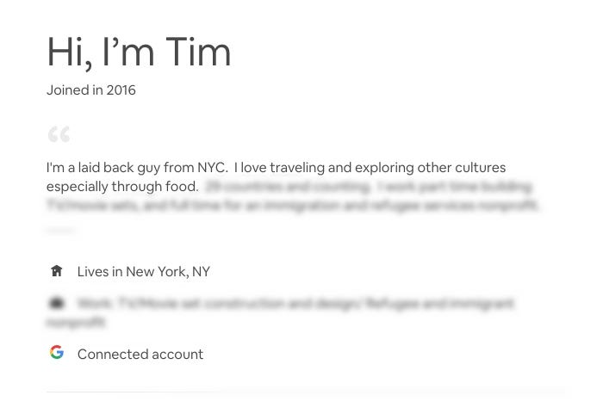Screen dimensions: 603x408
Task: Click the word NYC in the bio
Action: [x=212, y=168]
